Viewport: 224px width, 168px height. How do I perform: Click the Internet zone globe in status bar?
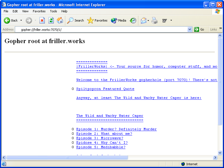pyautogui.click(x=183, y=164)
